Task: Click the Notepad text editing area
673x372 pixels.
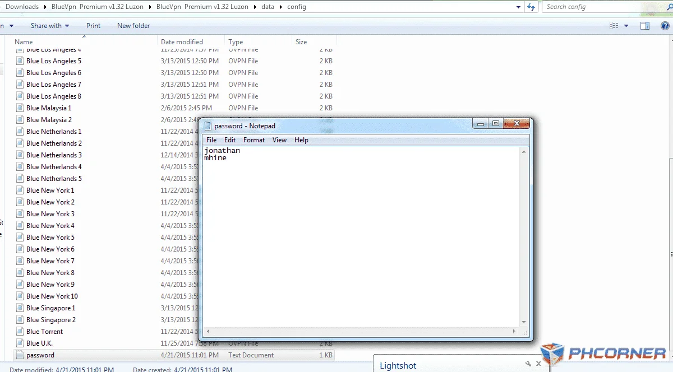Action: tap(362, 236)
